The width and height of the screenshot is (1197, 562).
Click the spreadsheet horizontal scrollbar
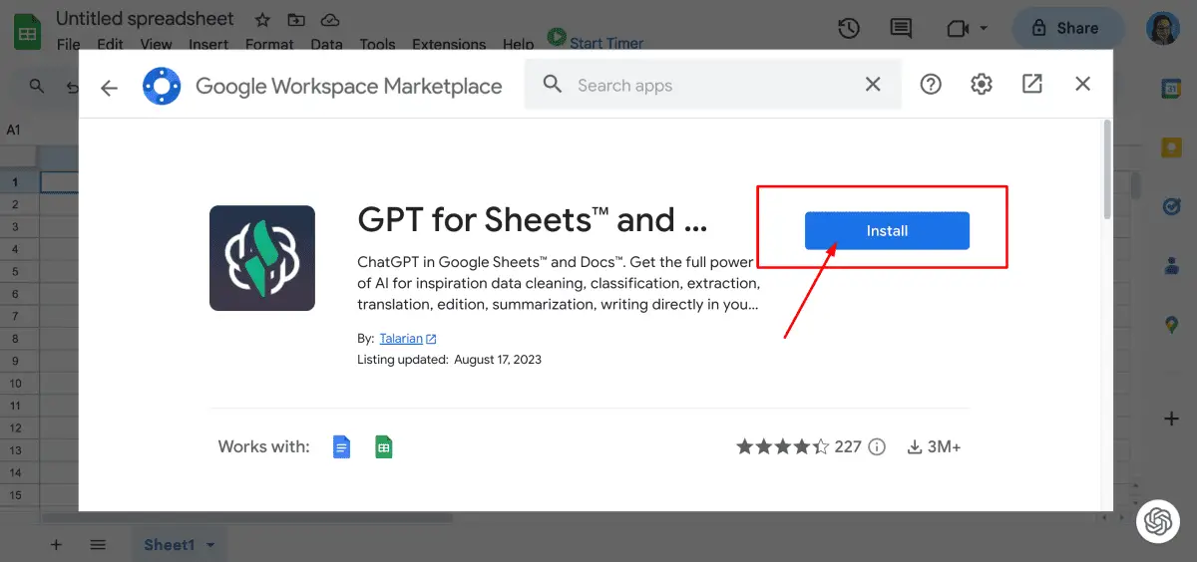coord(247,517)
